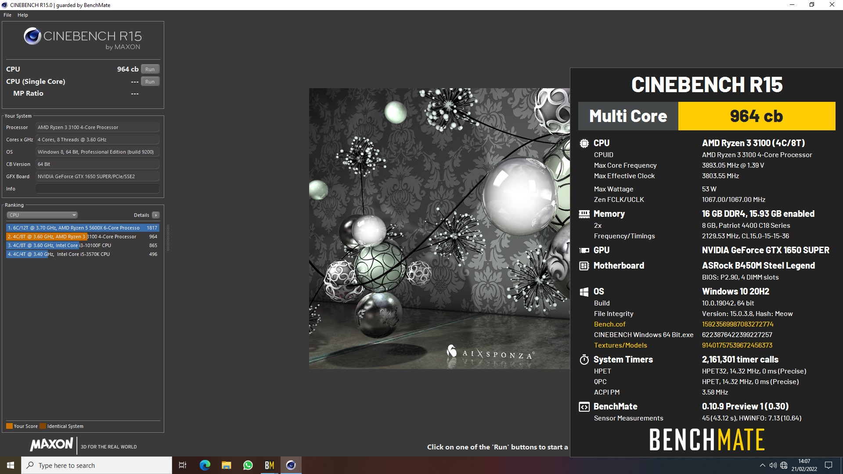Viewport: 843px width, 474px height.
Task: Click the AIXSPONZA watermark logo in render
Action: coord(490,352)
